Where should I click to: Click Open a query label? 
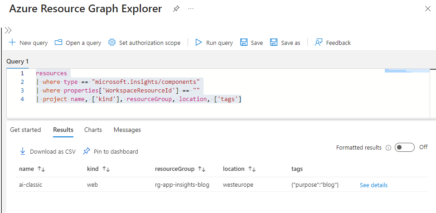pos(83,43)
